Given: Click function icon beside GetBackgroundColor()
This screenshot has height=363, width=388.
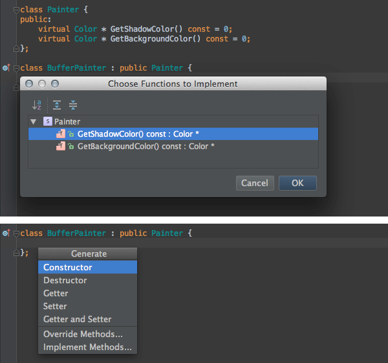Looking at the screenshot, I should click(x=61, y=146).
